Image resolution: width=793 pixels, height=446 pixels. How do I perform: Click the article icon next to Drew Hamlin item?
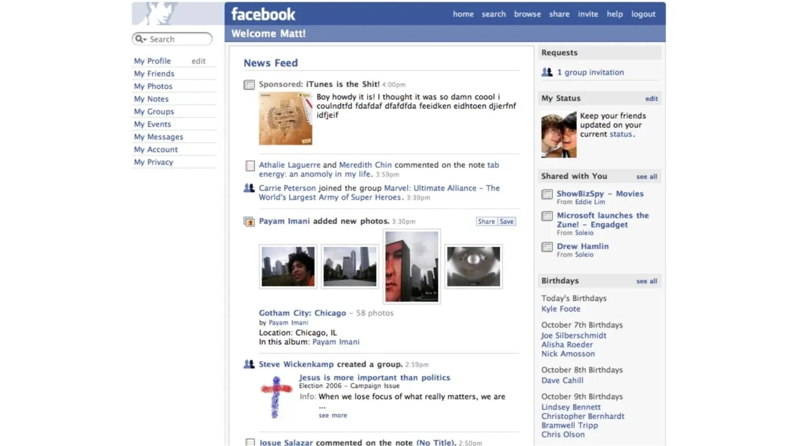tap(548, 247)
